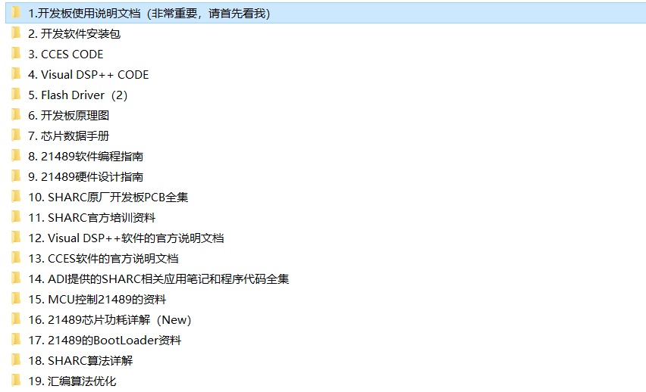This screenshot has width=646, height=392.
Task: Click folder icon of 5. Flash Driver (2)
Action: [x=16, y=94]
